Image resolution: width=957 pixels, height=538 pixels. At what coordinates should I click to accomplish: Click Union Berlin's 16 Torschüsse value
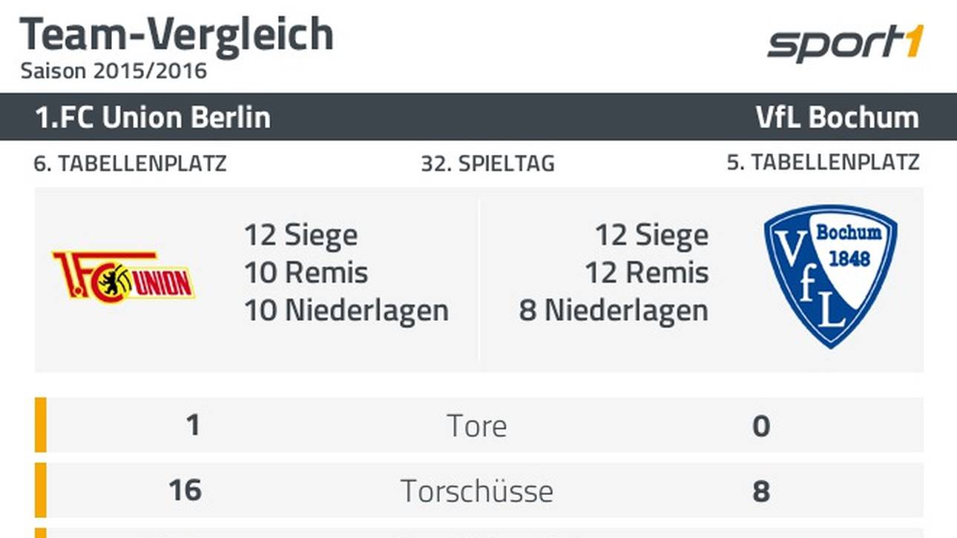tap(184, 491)
